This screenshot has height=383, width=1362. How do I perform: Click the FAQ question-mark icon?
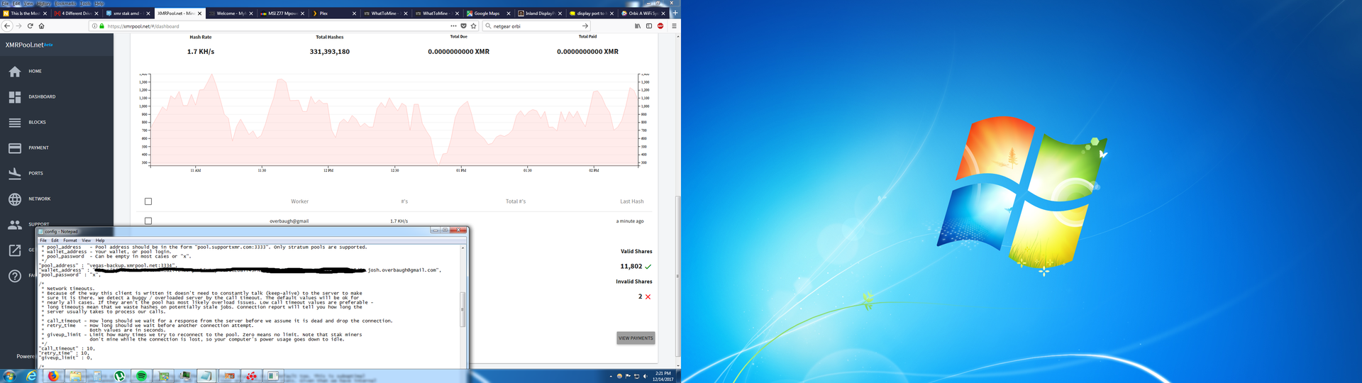click(15, 276)
